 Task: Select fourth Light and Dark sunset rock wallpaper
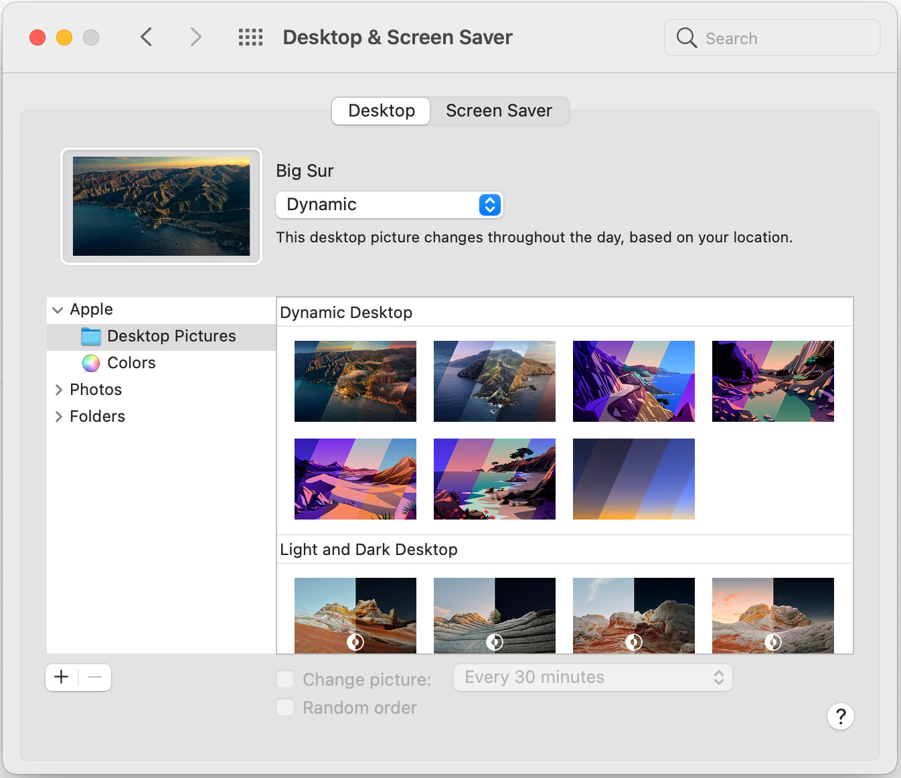click(773, 615)
